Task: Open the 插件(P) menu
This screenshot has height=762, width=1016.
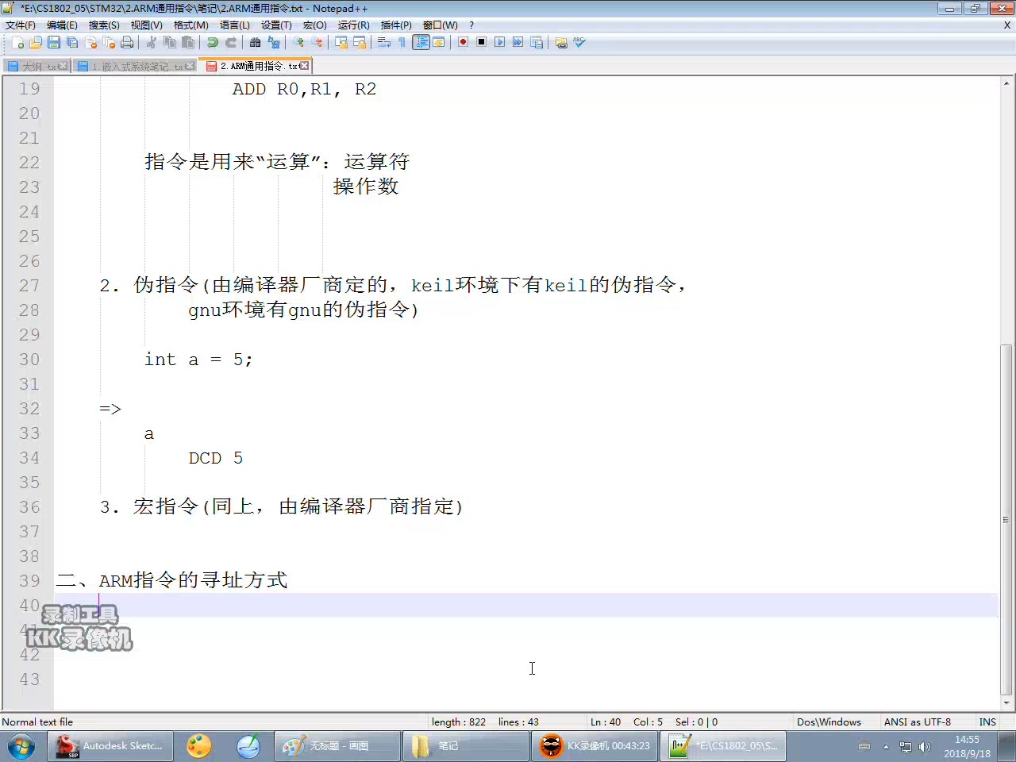Action: point(396,25)
